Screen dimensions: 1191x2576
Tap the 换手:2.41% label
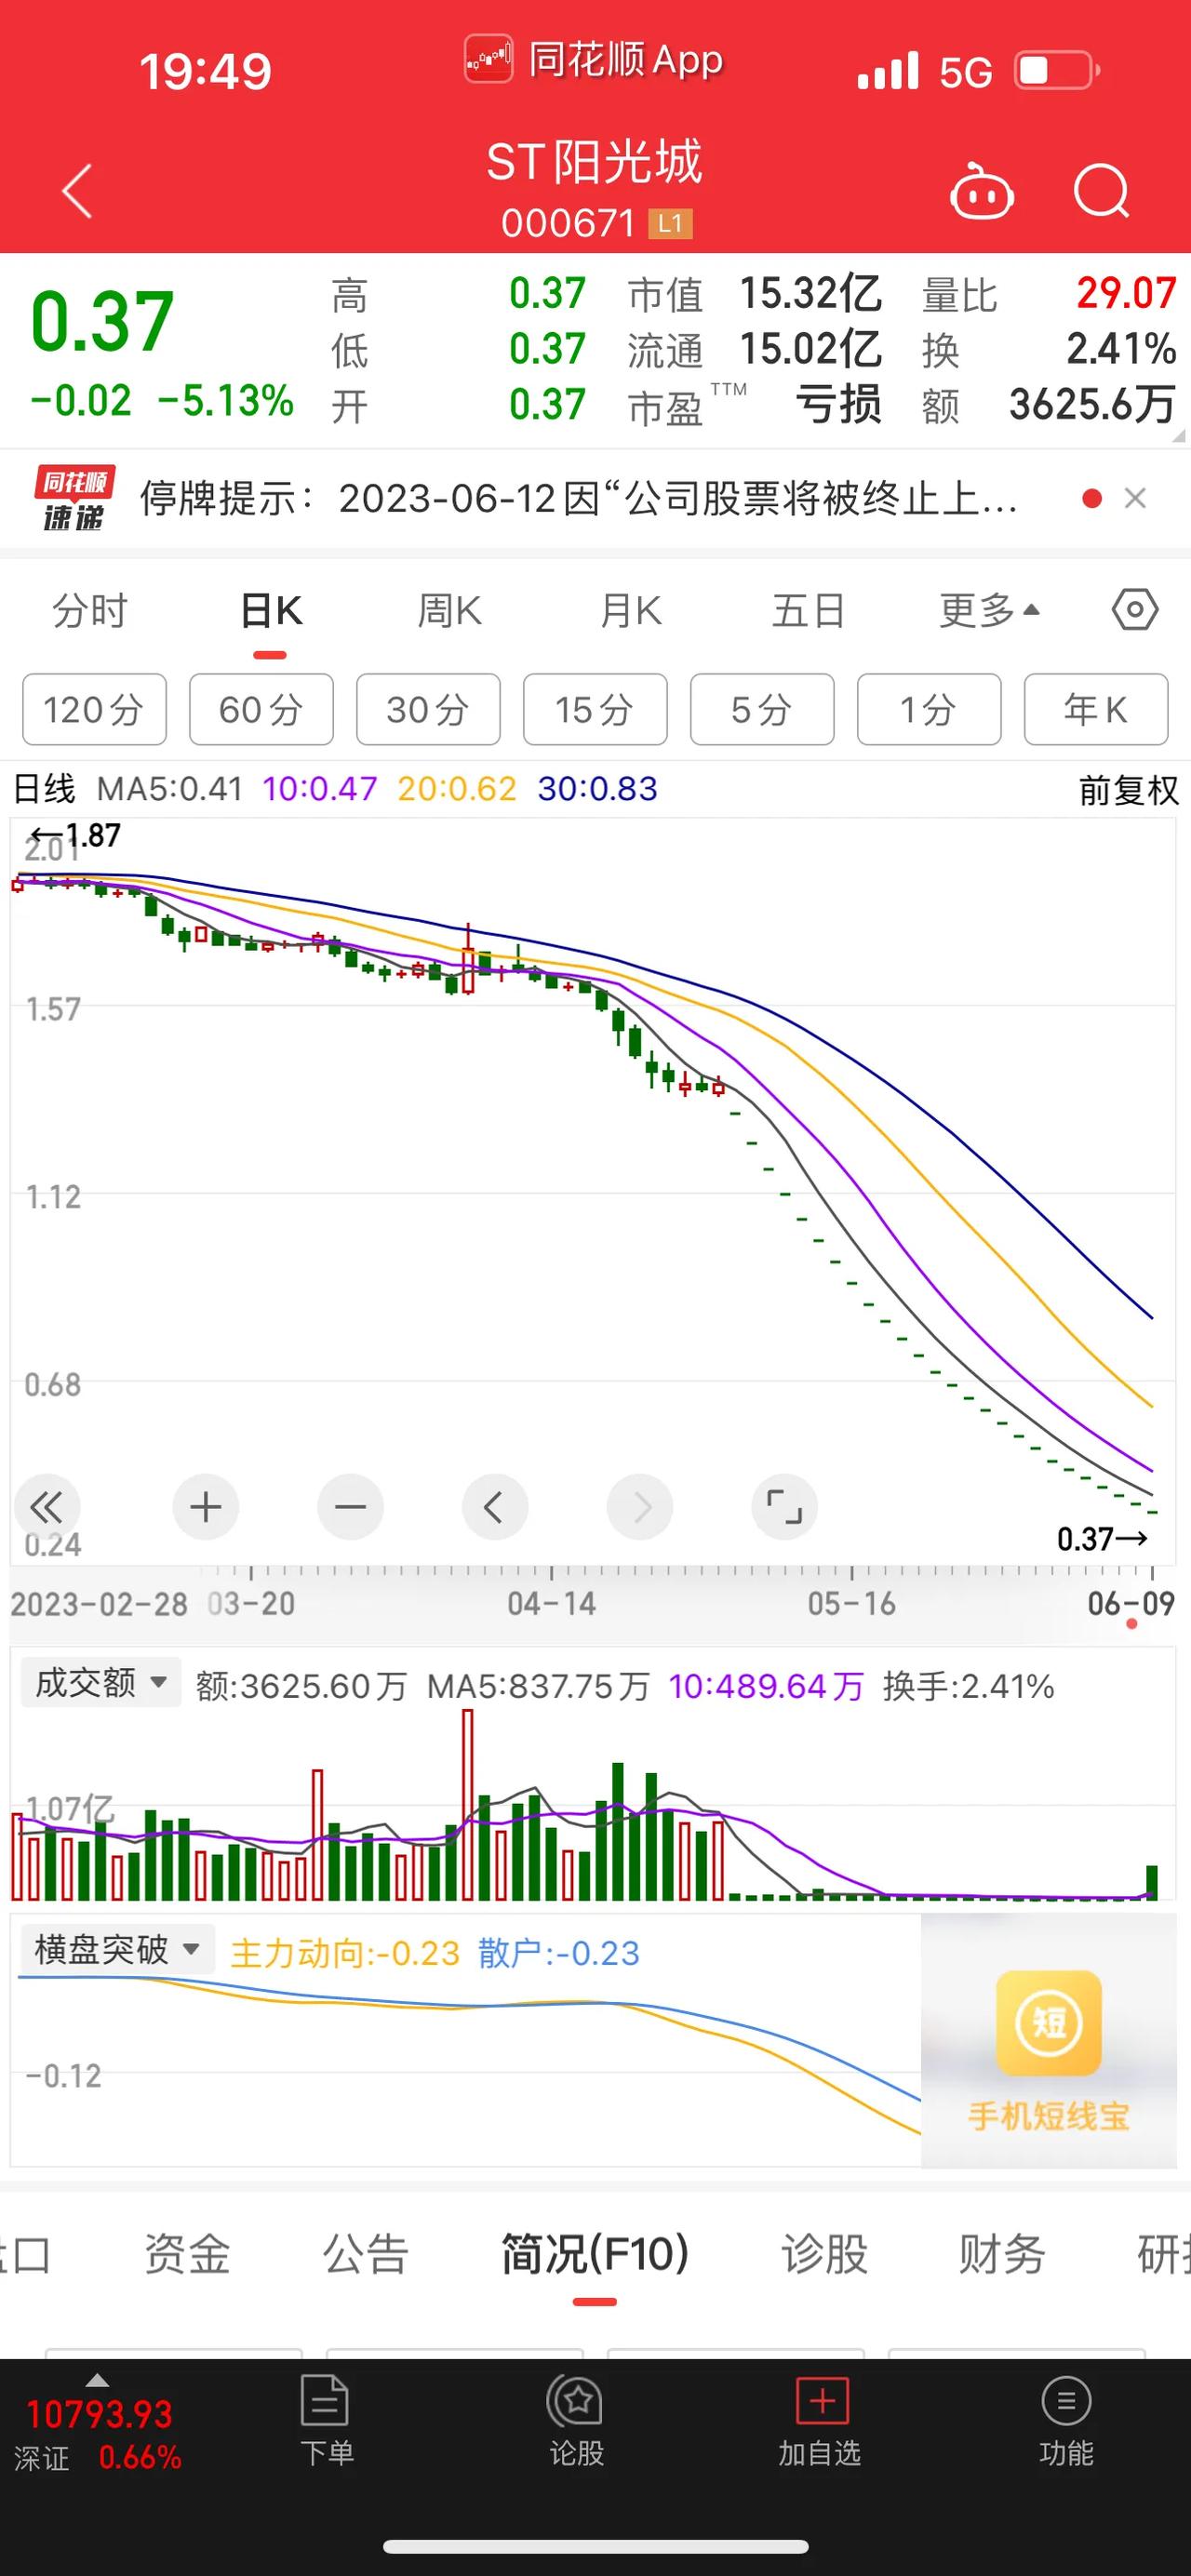[x=968, y=1687]
